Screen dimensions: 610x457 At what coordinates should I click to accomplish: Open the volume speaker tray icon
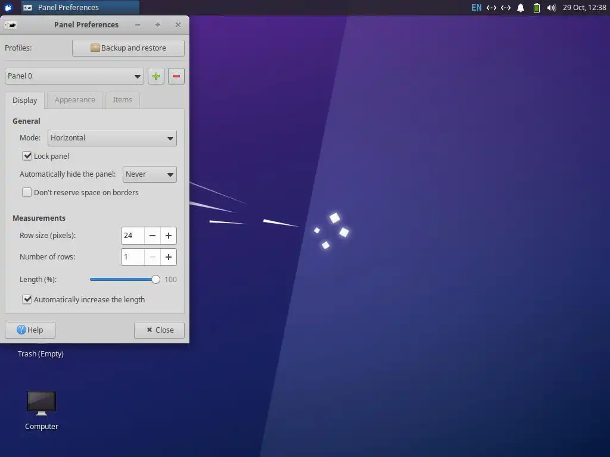551,7
